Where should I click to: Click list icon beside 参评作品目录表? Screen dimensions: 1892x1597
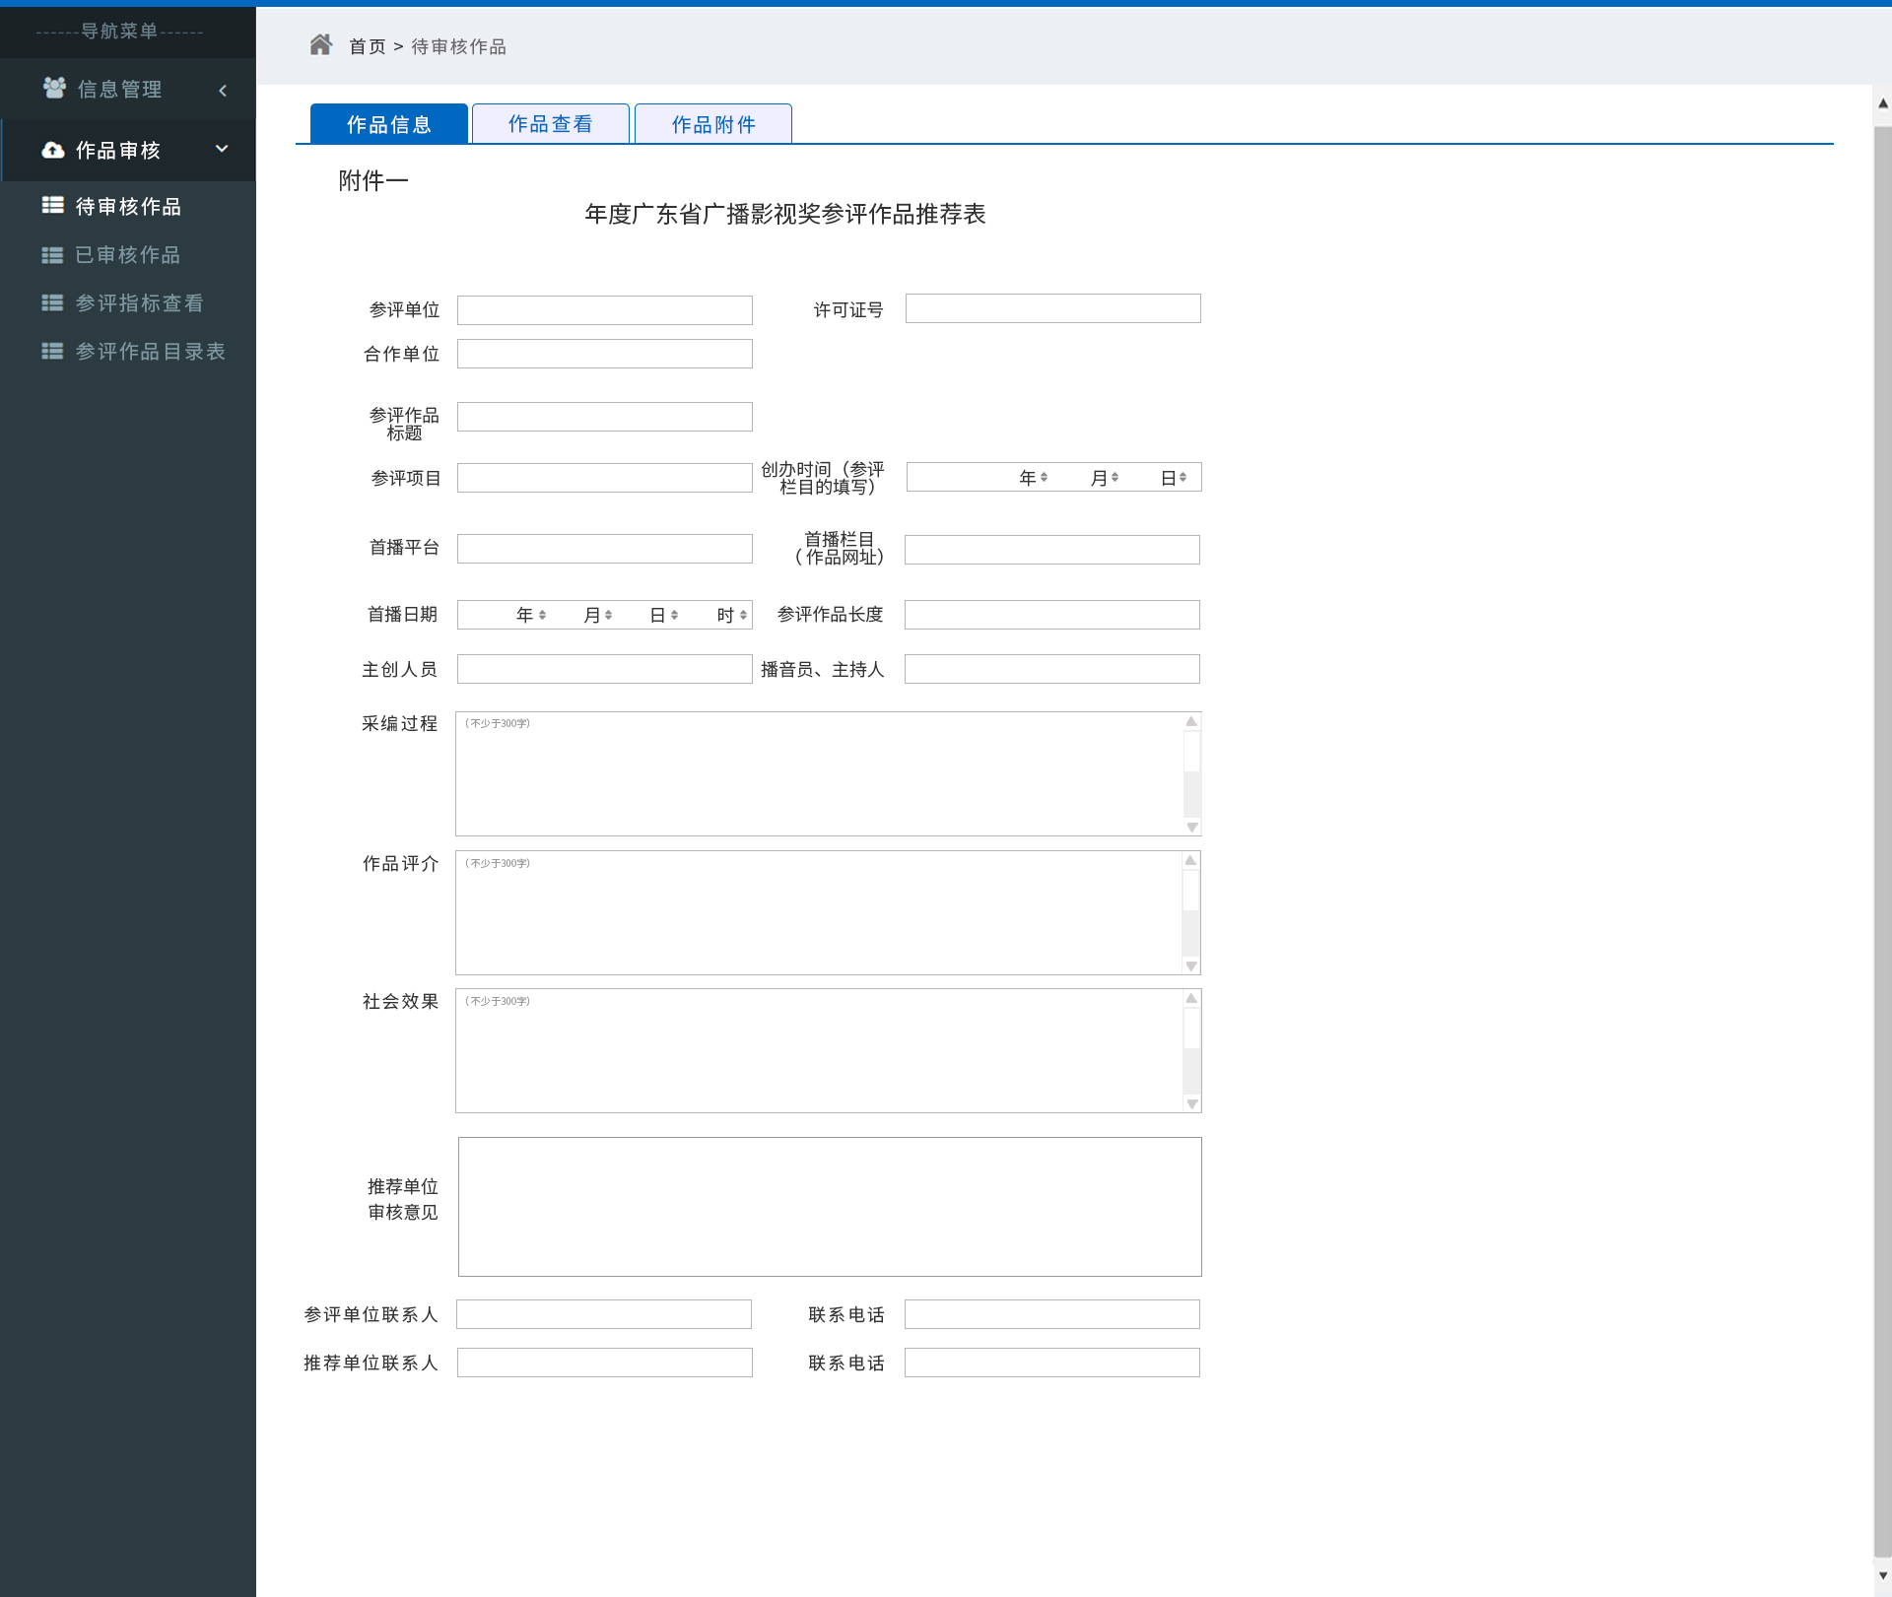(x=52, y=351)
